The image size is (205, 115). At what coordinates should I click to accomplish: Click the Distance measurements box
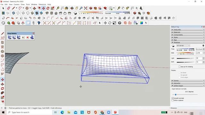pos(191,108)
